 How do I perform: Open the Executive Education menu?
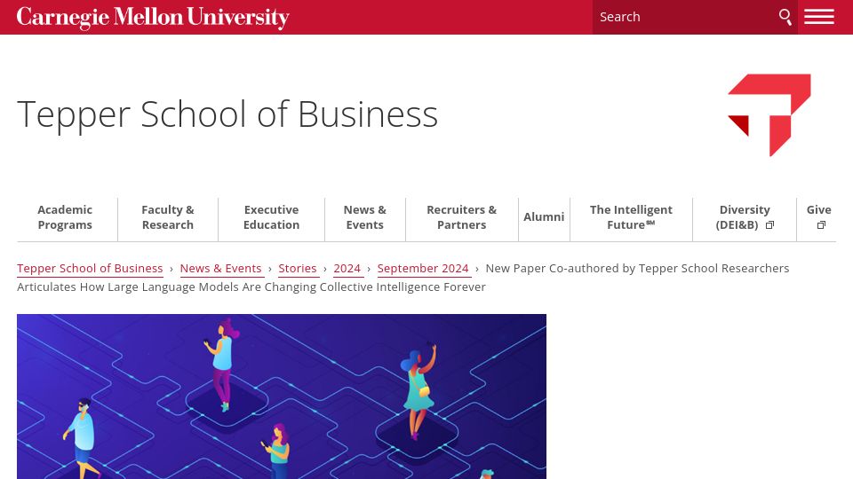coord(272,217)
